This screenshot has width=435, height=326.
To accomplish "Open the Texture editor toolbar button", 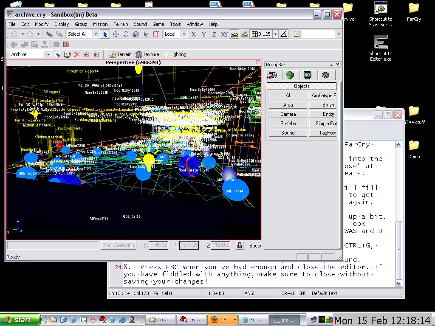I will (147, 55).
